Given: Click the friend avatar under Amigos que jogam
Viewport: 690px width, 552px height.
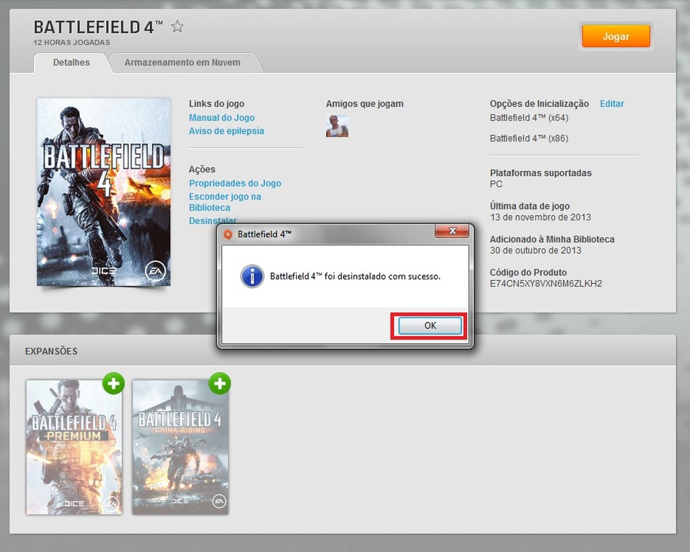Looking at the screenshot, I should (337, 126).
